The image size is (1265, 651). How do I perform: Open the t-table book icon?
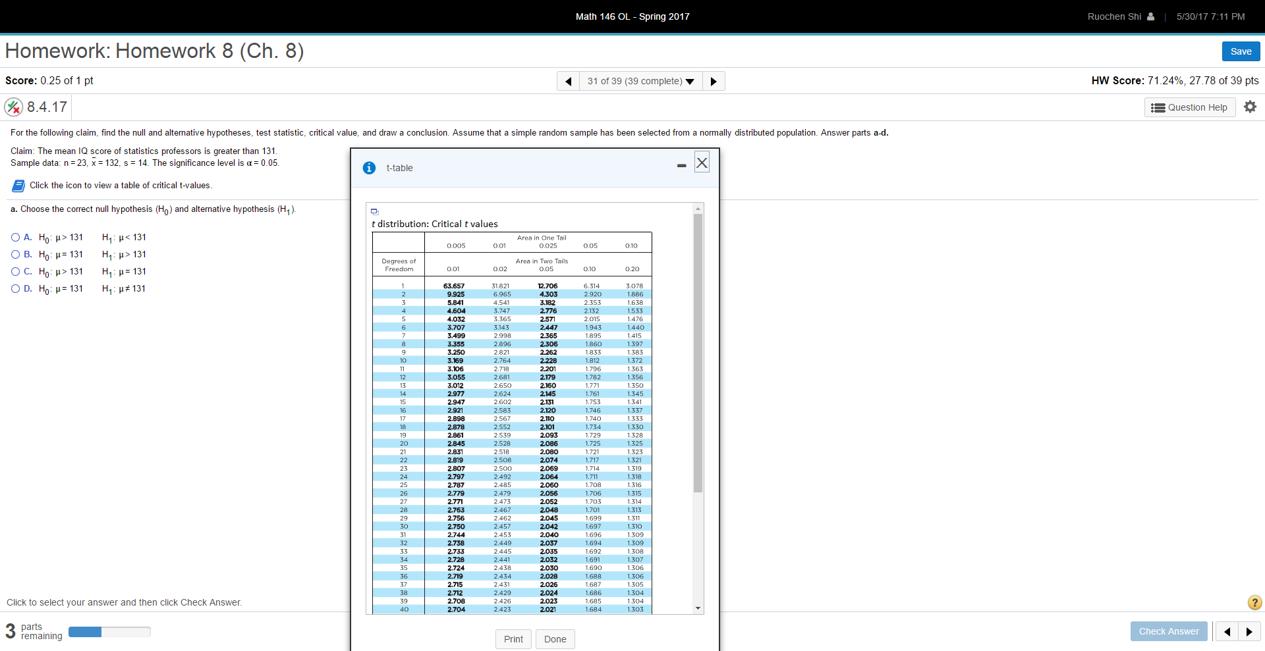(x=19, y=186)
